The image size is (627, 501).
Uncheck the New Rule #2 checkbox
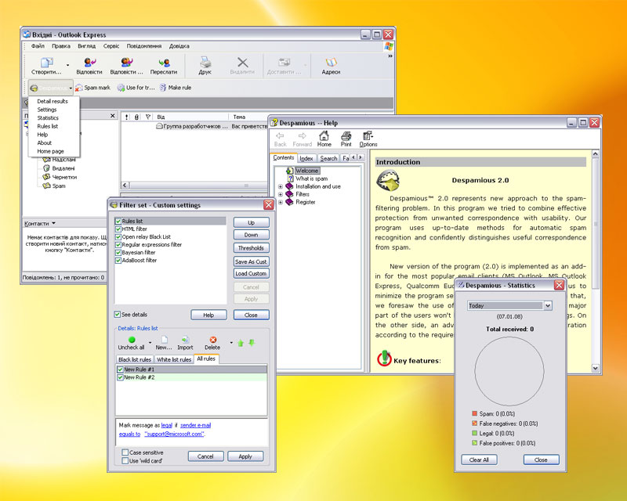(x=120, y=377)
